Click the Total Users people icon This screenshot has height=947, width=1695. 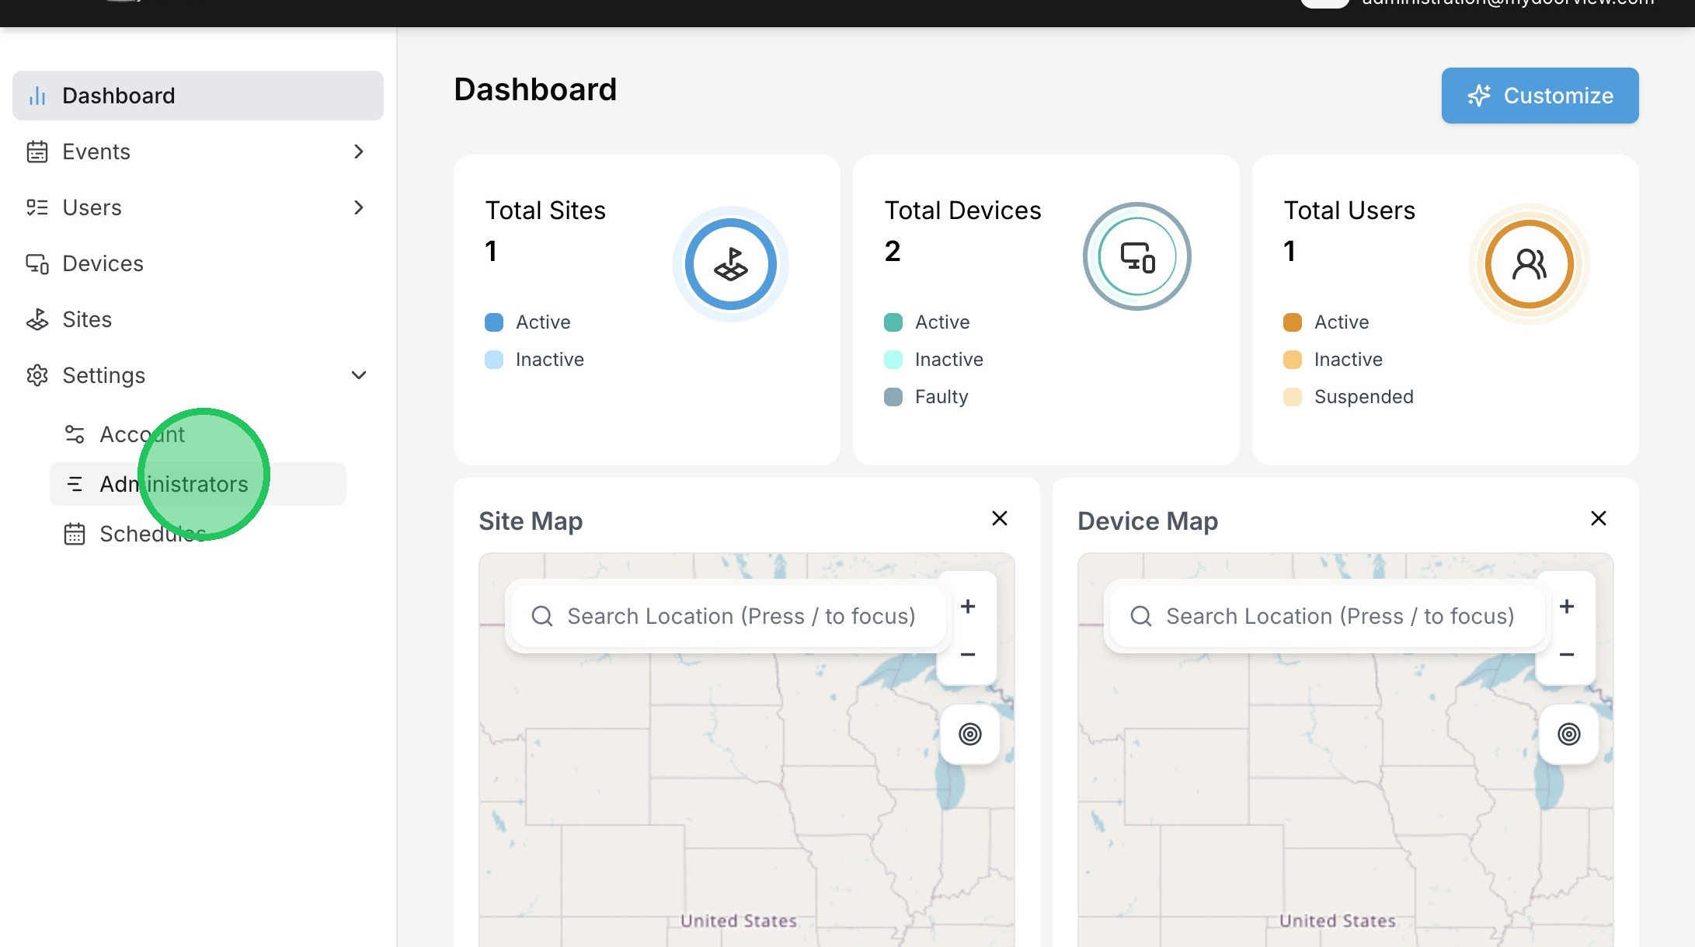tap(1529, 264)
